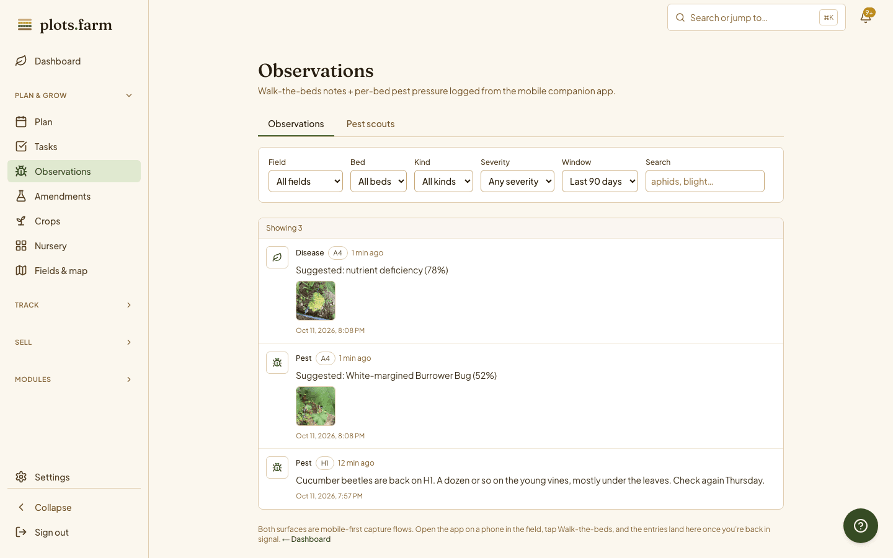Click the bug icon beside Burrower Bug entry

click(x=277, y=363)
